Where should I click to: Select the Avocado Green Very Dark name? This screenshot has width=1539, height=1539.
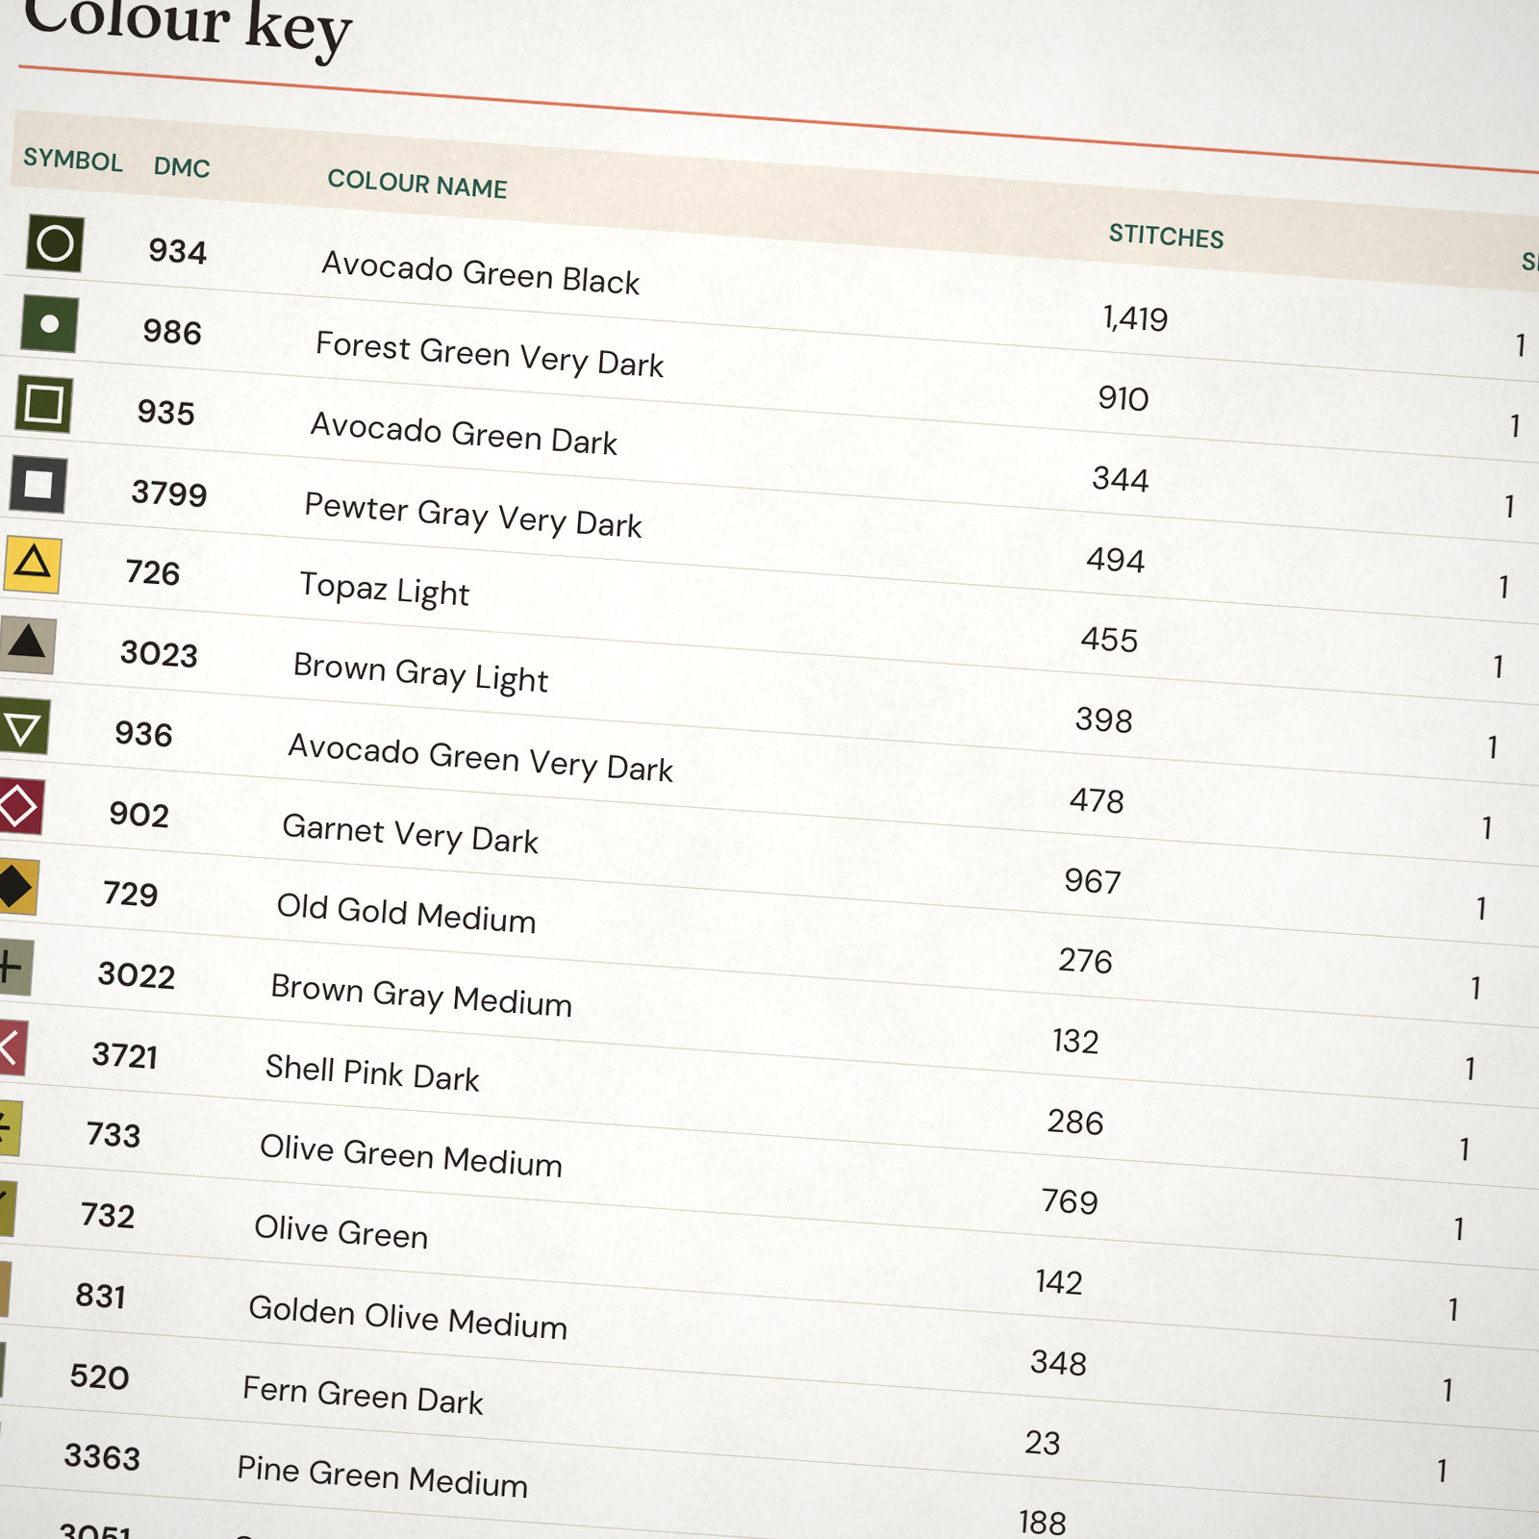coord(480,758)
